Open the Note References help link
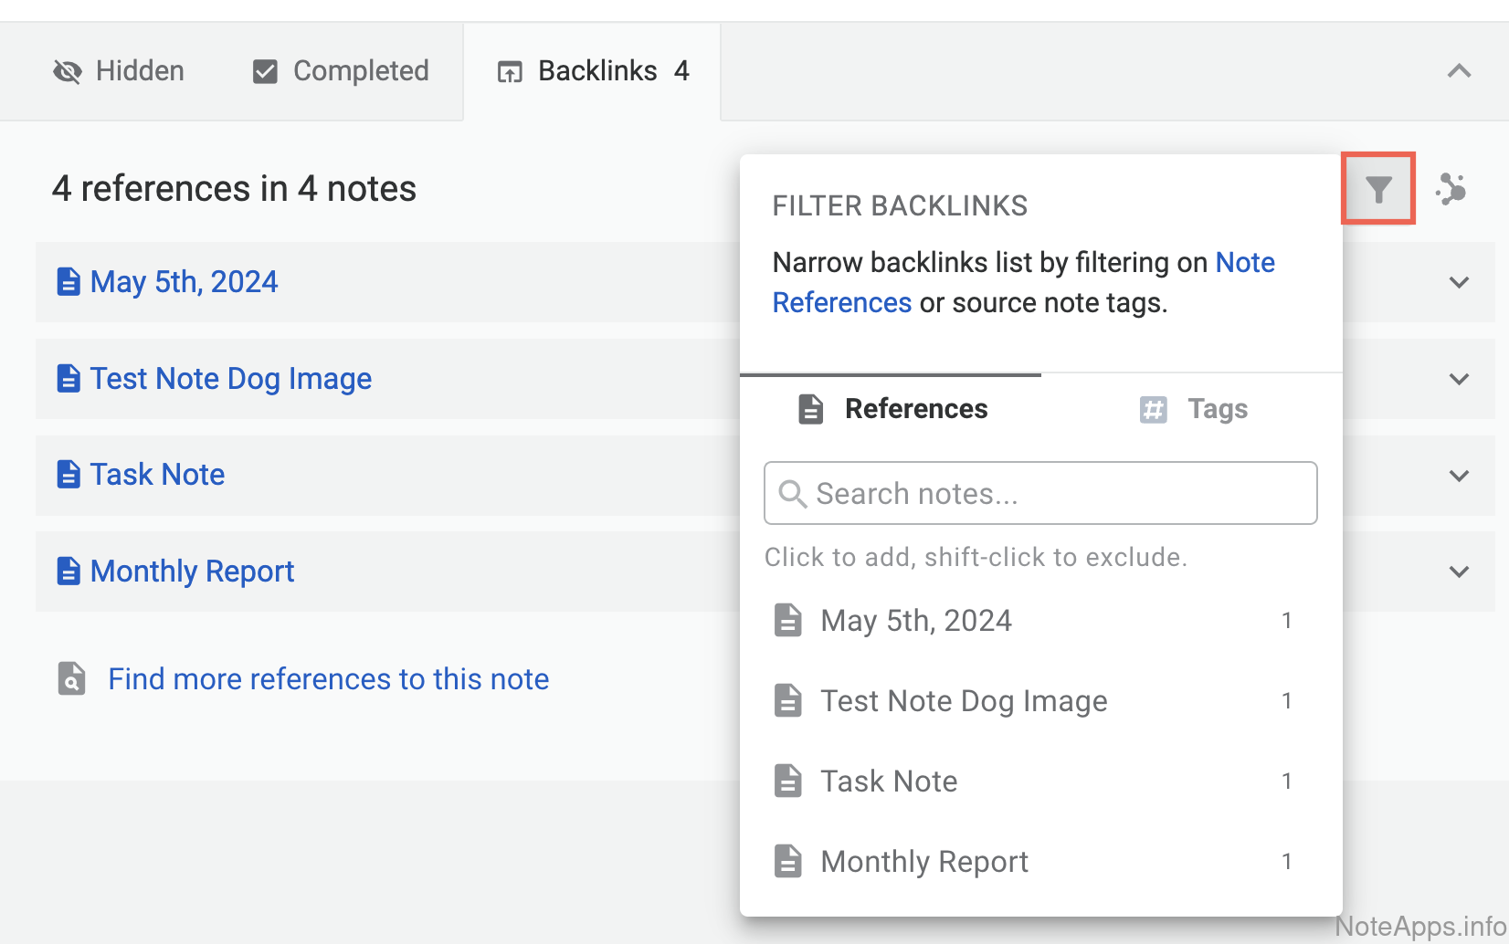 tap(1244, 263)
